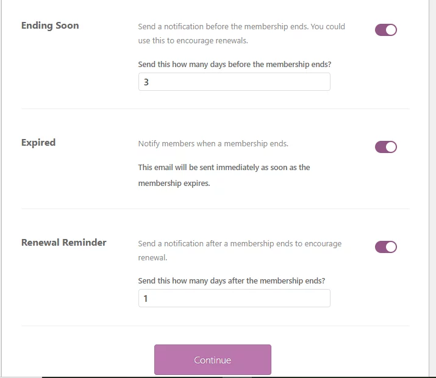
Task: Click the 'use this to encourage renewals.' line
Action: (x=193, y=41)
